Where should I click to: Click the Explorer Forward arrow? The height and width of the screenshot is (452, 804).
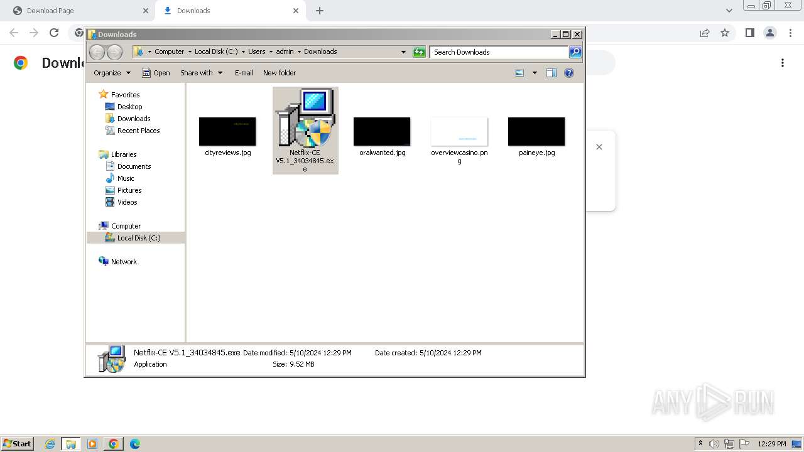(115, 52)
